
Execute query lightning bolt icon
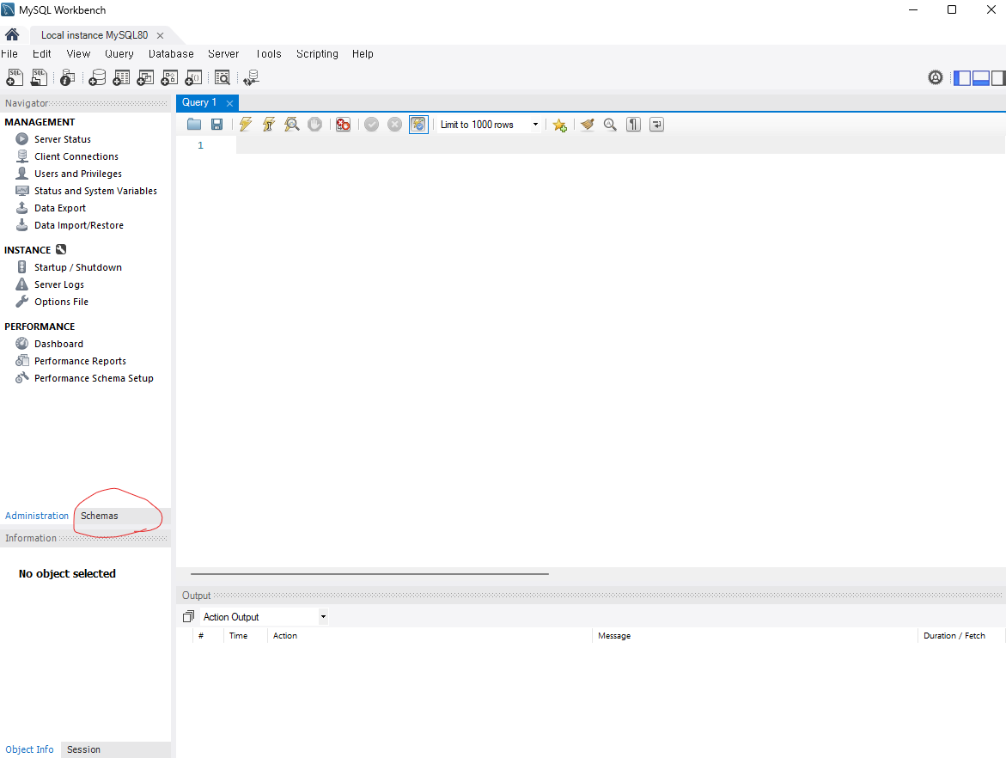click(246, 125)
